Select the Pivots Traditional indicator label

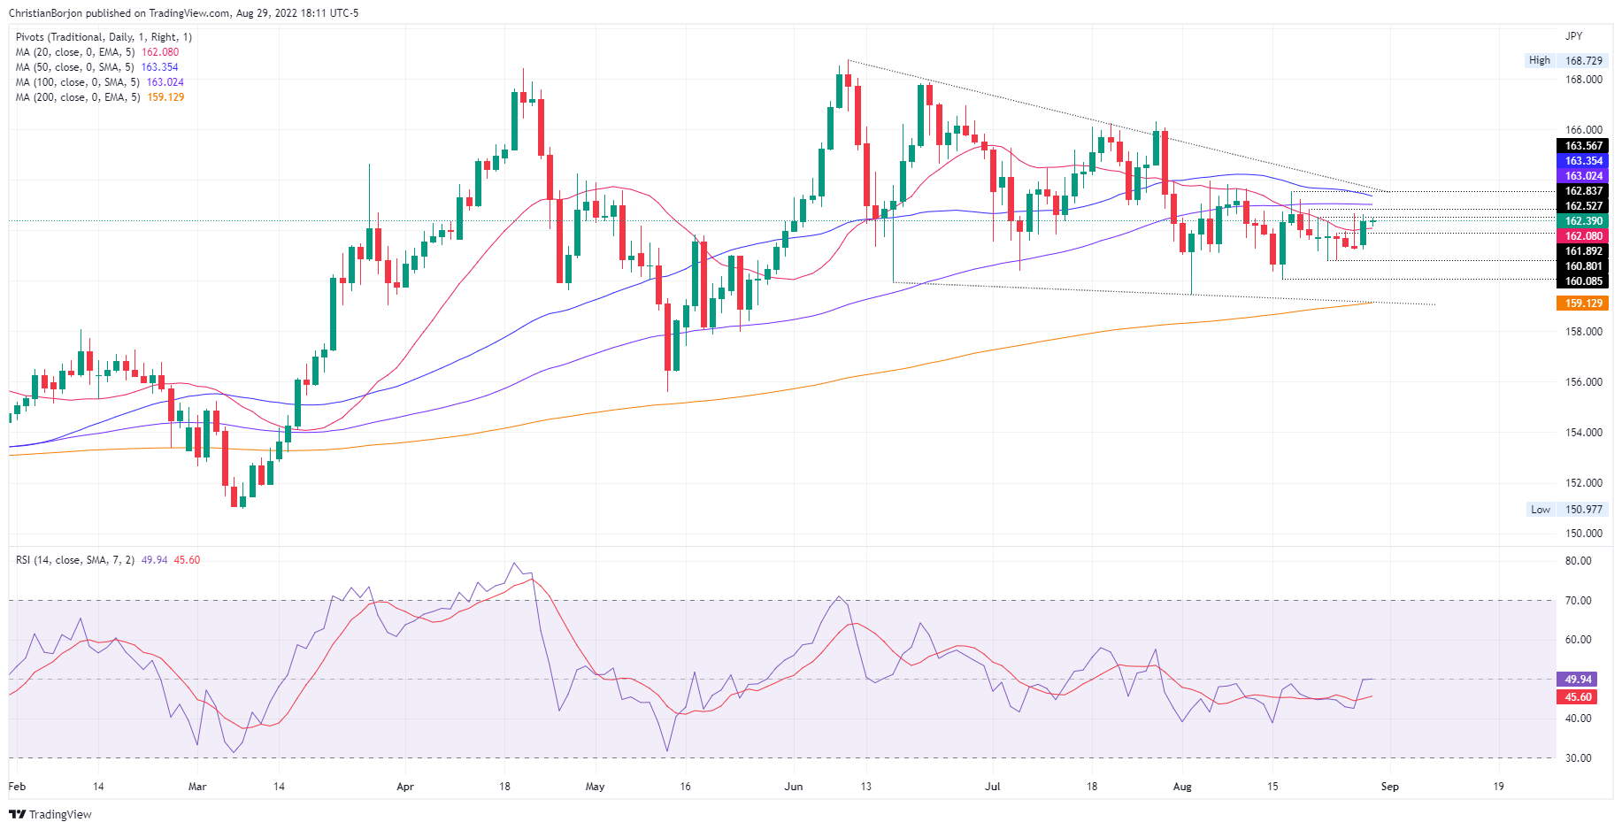104,37
